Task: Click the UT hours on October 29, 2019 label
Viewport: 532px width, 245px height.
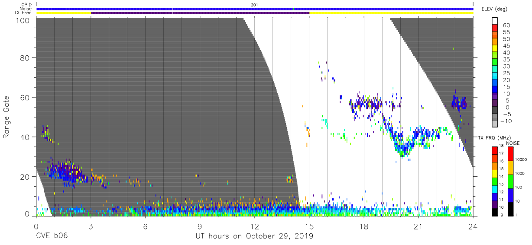Action: coord(254,236)
